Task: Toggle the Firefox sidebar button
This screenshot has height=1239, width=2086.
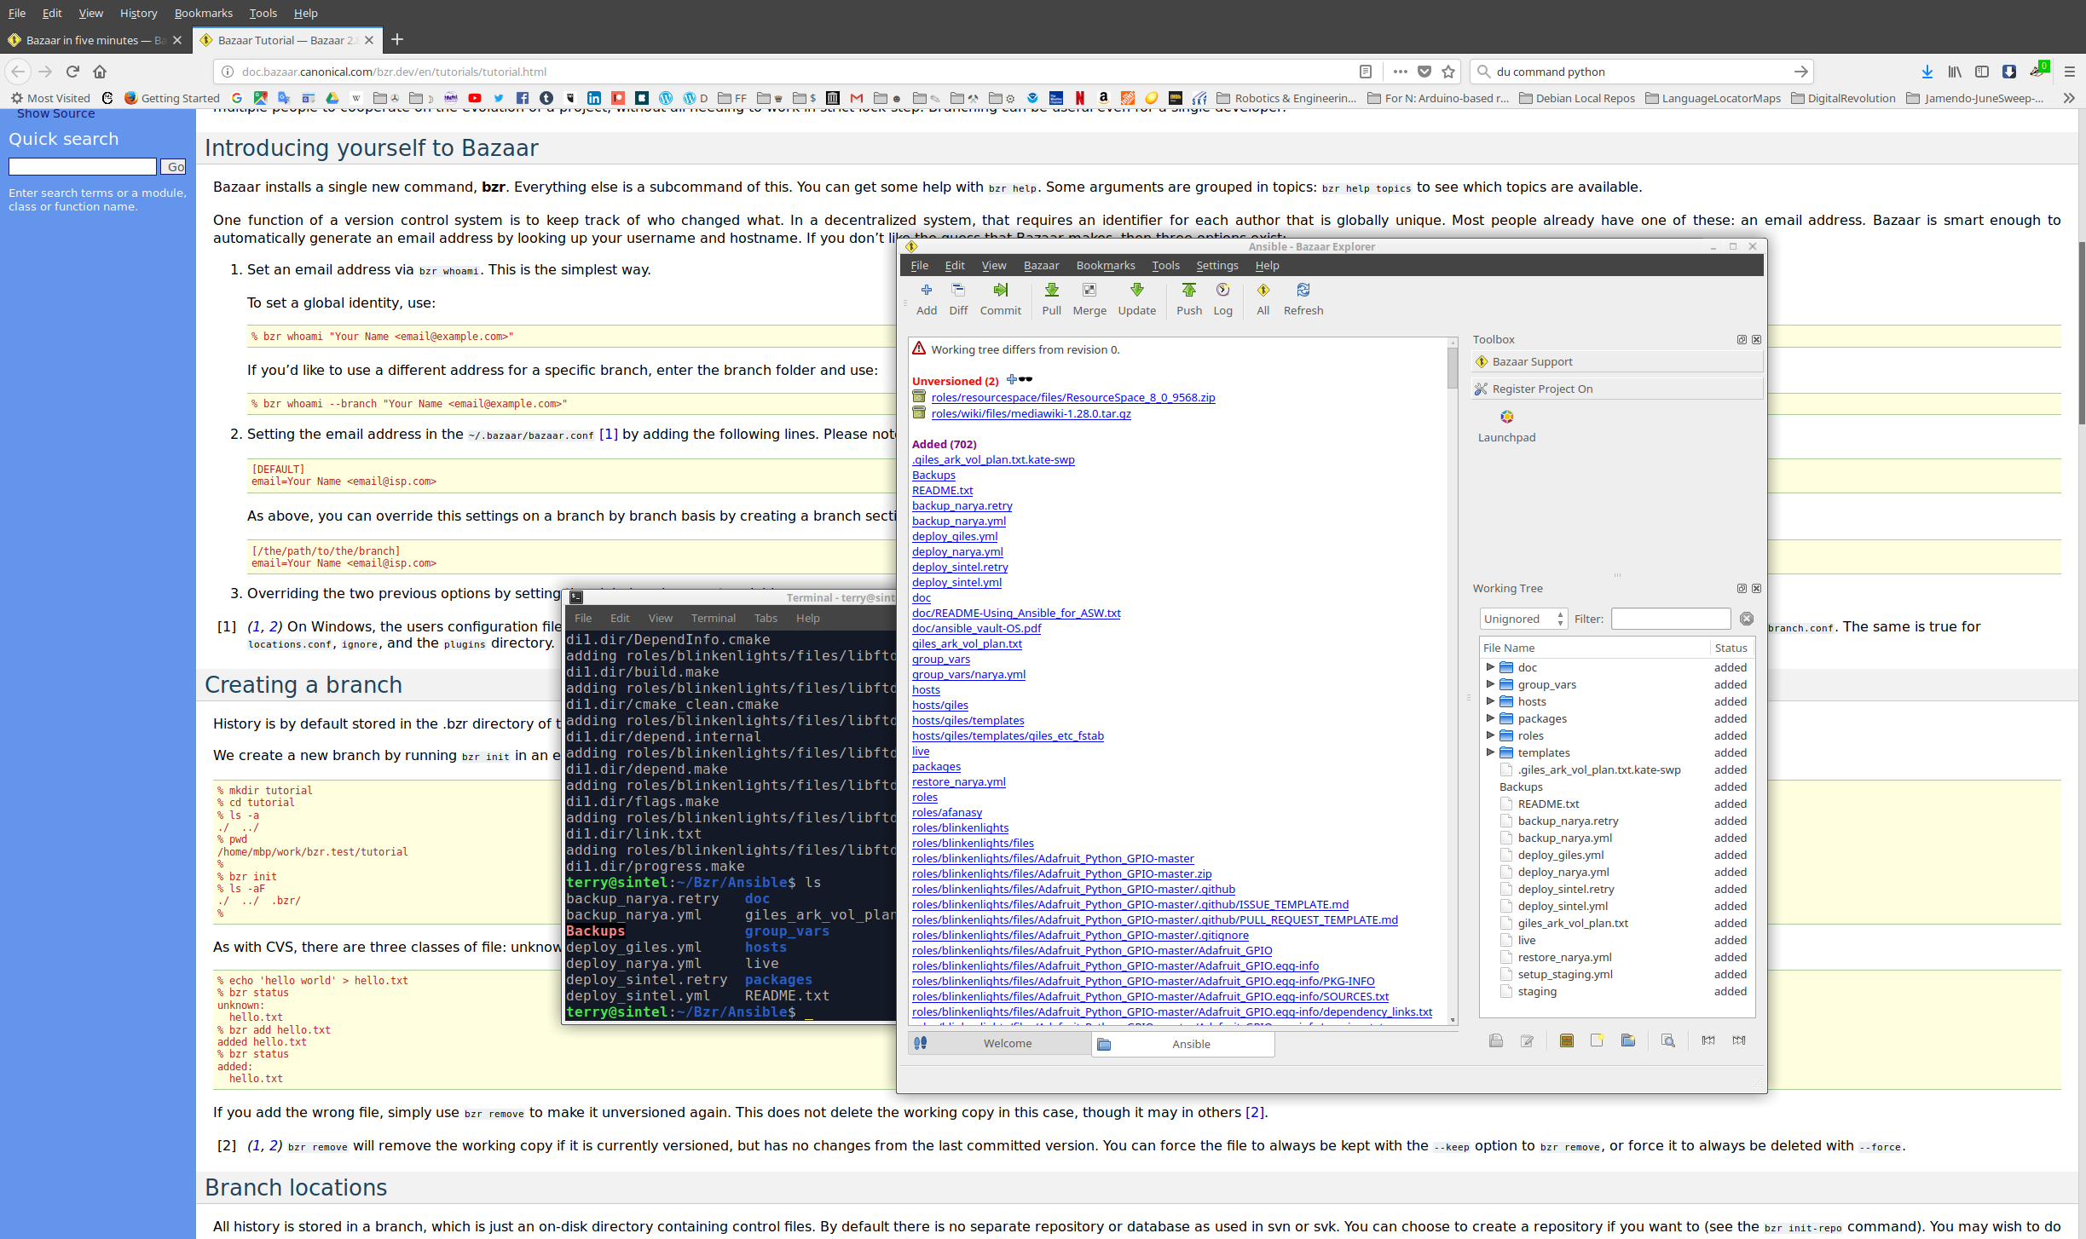Action: [x=1982, y=72]
